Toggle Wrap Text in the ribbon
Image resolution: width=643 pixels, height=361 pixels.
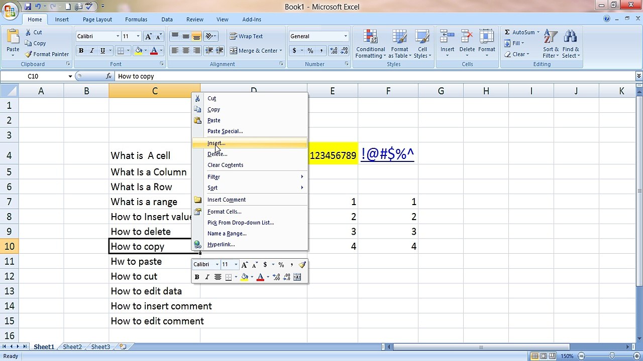[x=246, y=36]
